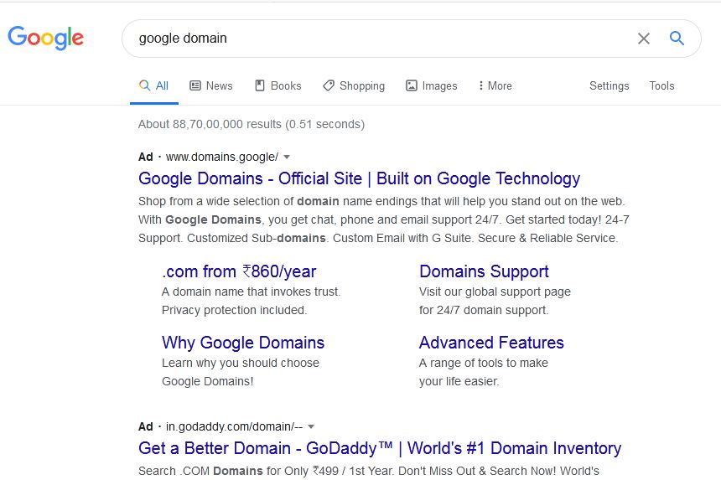The width and height of the screenshot is (721, 480).
Task: Click 'Shop from a wide selection' description line
Action: (381, 201)
